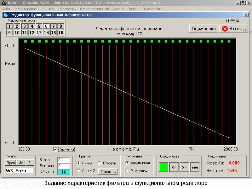Click the Доп. нер input field
This screenshot has height=189, width=252.
pyautogui.click(x=64, y=166)
